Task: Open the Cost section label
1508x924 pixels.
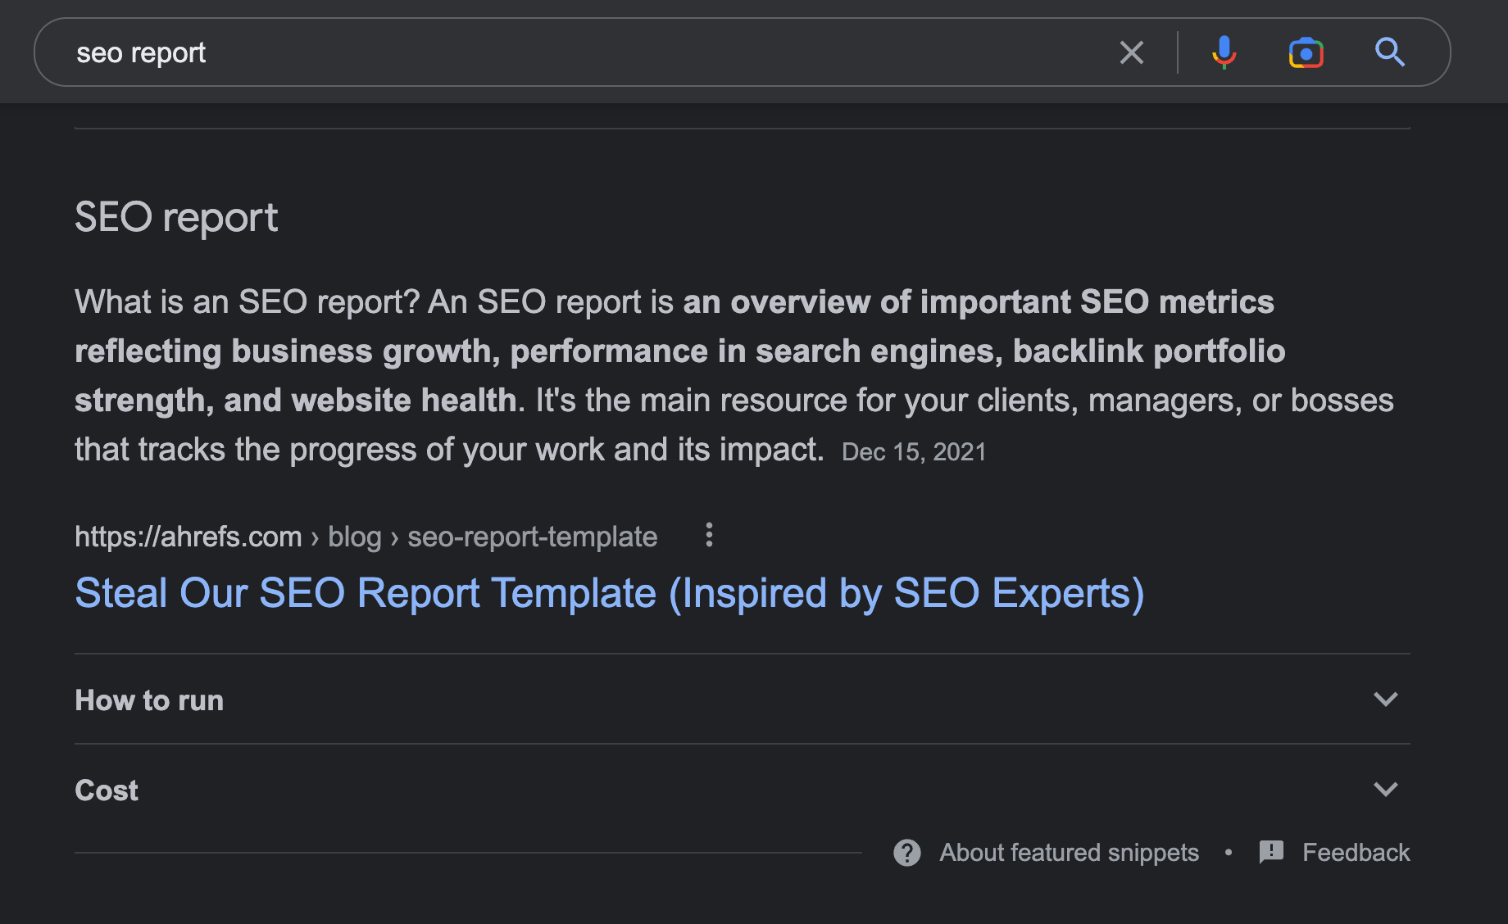Action: point(107,790)
